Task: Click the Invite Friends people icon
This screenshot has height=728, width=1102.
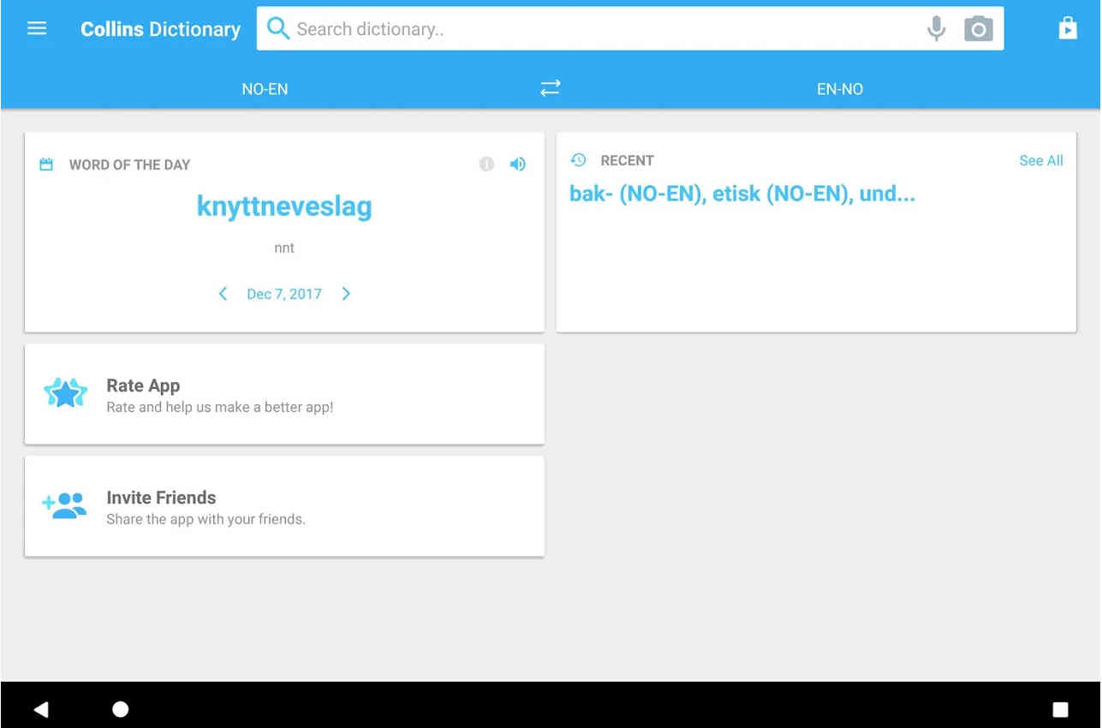Action: (x=64, y=505)
